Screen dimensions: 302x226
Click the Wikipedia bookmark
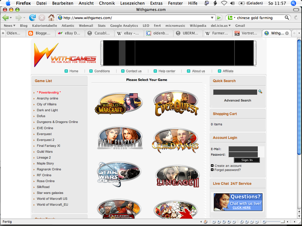(198, 26)
